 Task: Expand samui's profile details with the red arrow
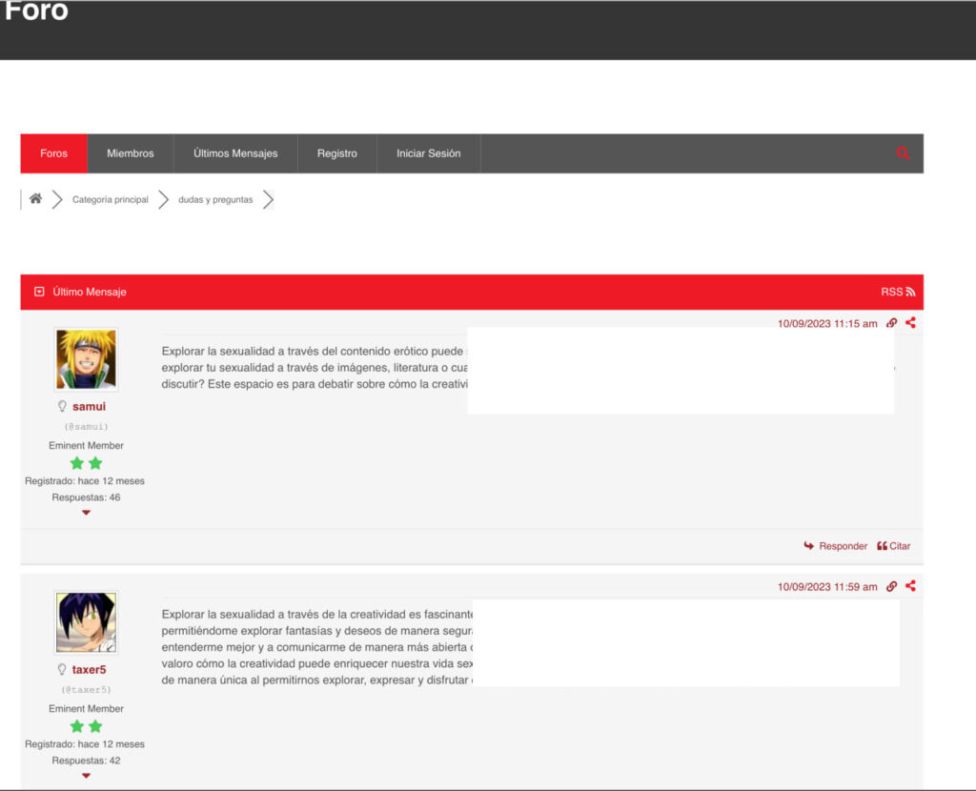[x=86, y=512]
